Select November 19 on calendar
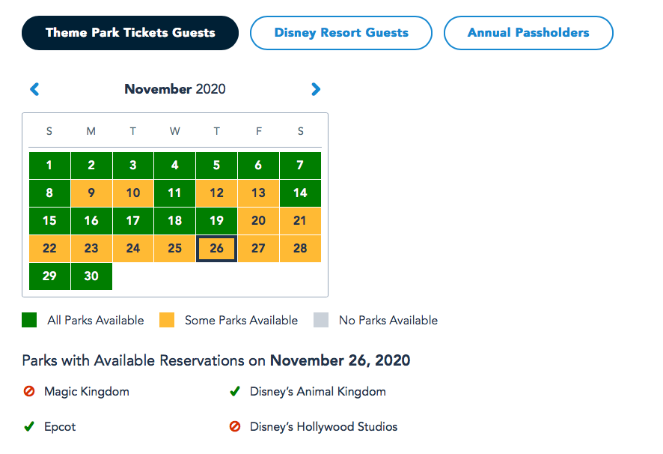 [216, 221]
